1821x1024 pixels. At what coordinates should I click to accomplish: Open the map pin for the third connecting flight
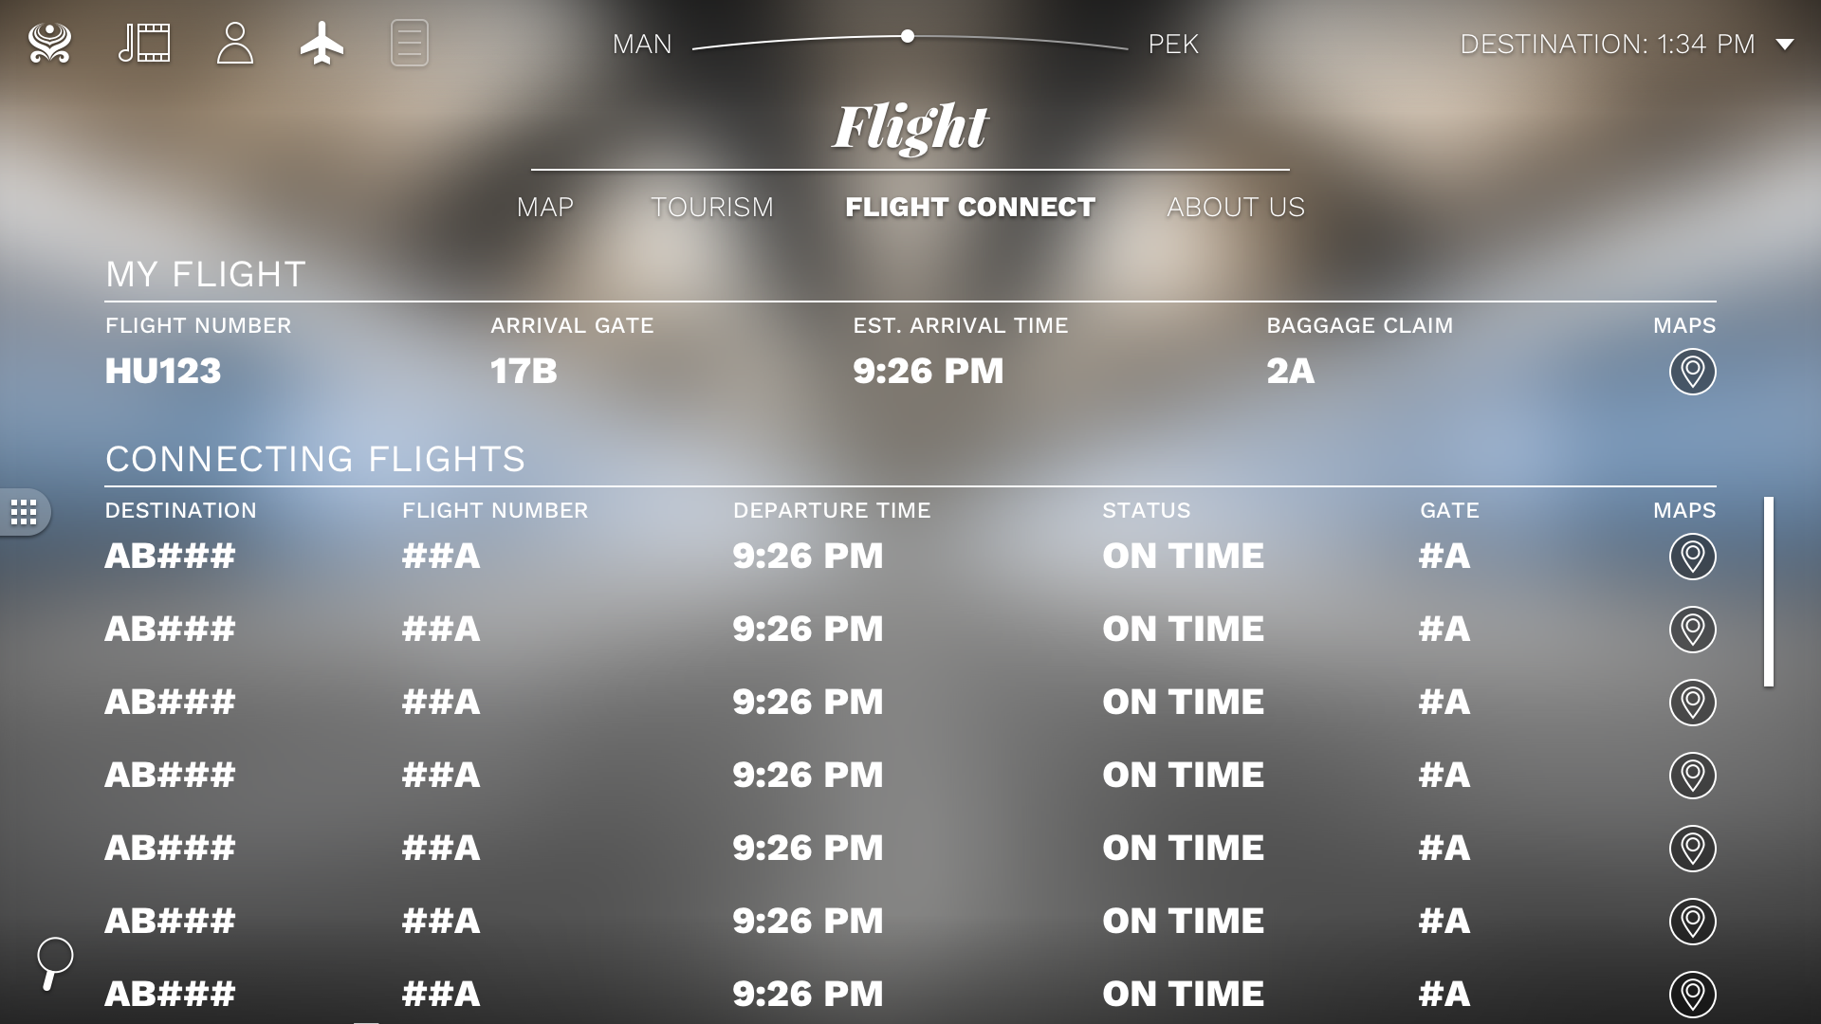[x=1692, y=703]
